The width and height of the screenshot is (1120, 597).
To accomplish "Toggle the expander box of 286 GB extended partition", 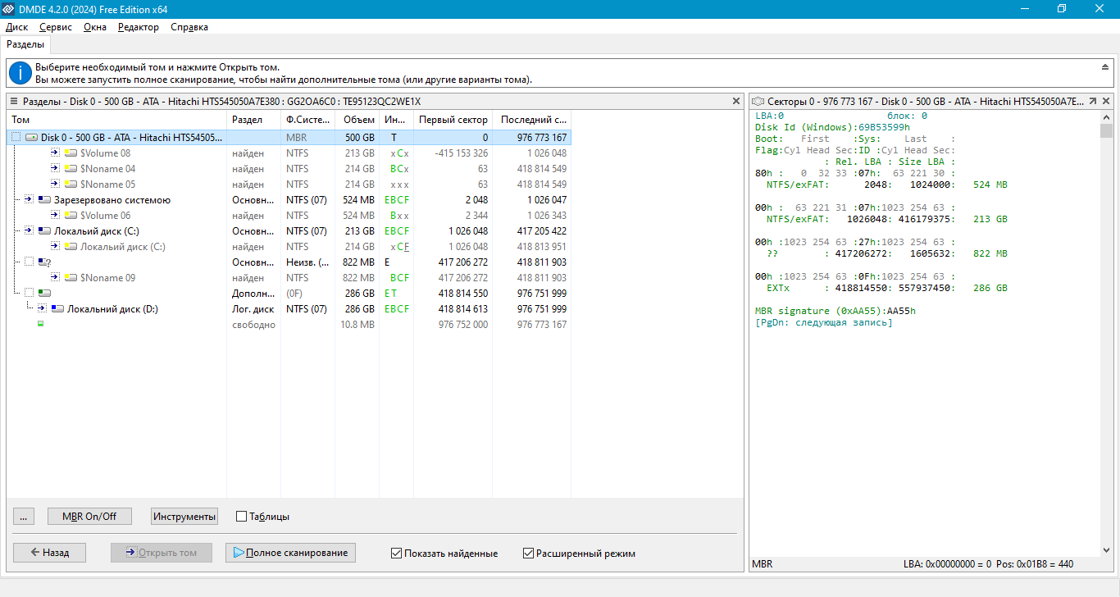I will 30,294.
